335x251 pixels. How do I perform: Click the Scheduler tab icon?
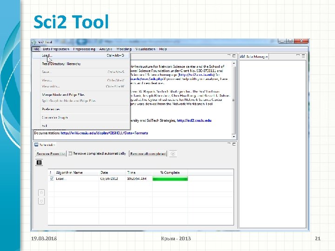36,145
